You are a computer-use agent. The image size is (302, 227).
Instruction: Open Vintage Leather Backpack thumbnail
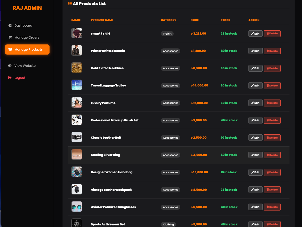(x=77, y=189)
